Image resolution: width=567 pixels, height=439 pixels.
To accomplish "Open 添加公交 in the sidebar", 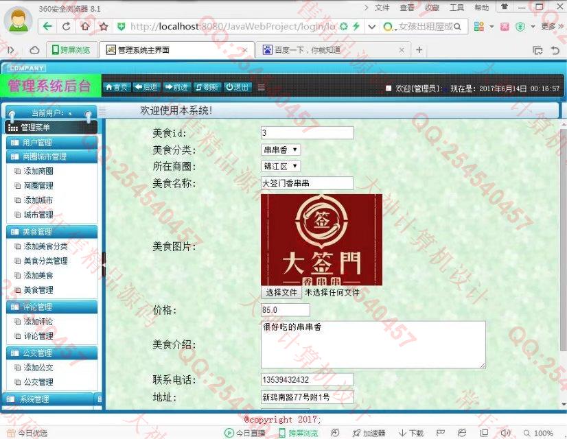I will pos(38,368).
